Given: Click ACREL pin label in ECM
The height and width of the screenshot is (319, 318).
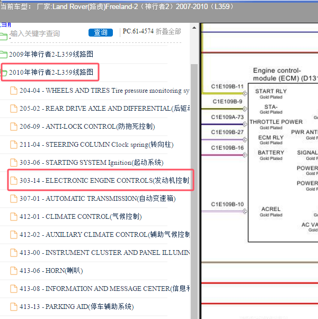Looking at the screenshot, I should coord(271,209).
